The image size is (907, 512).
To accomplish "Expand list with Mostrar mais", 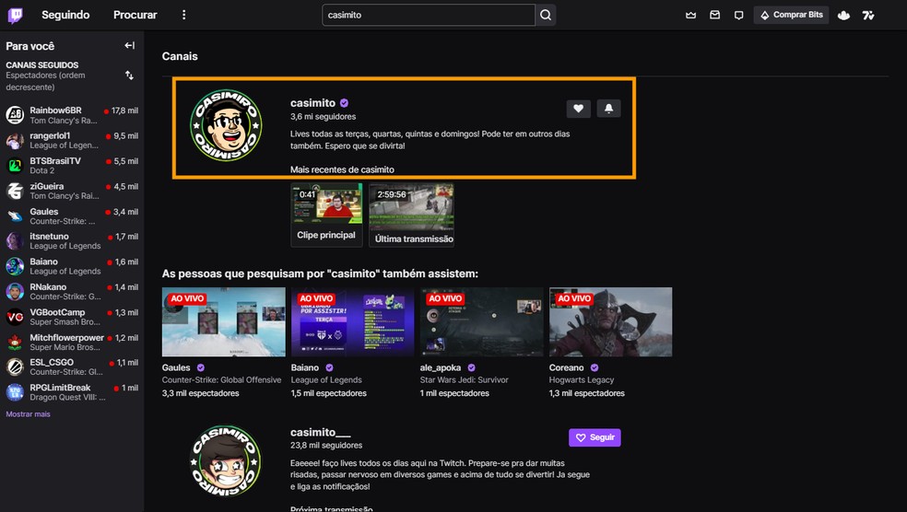I will click(x=28, y=414).
